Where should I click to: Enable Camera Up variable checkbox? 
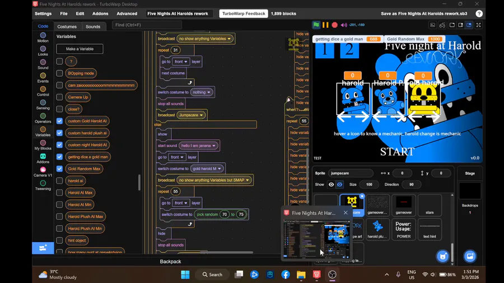point(59,97)
